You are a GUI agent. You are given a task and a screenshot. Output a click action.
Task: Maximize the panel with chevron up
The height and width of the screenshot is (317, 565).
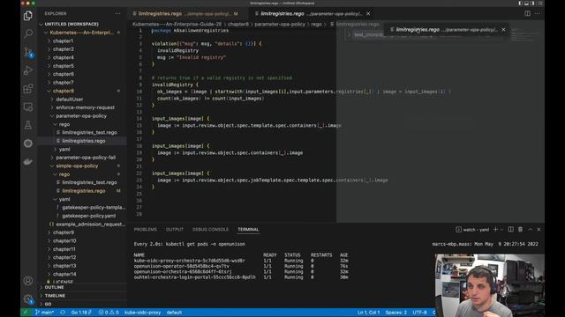pyautogui.click(x=530, y=229)
